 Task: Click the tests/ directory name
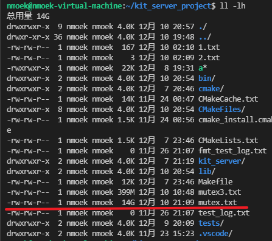(211, 223)
